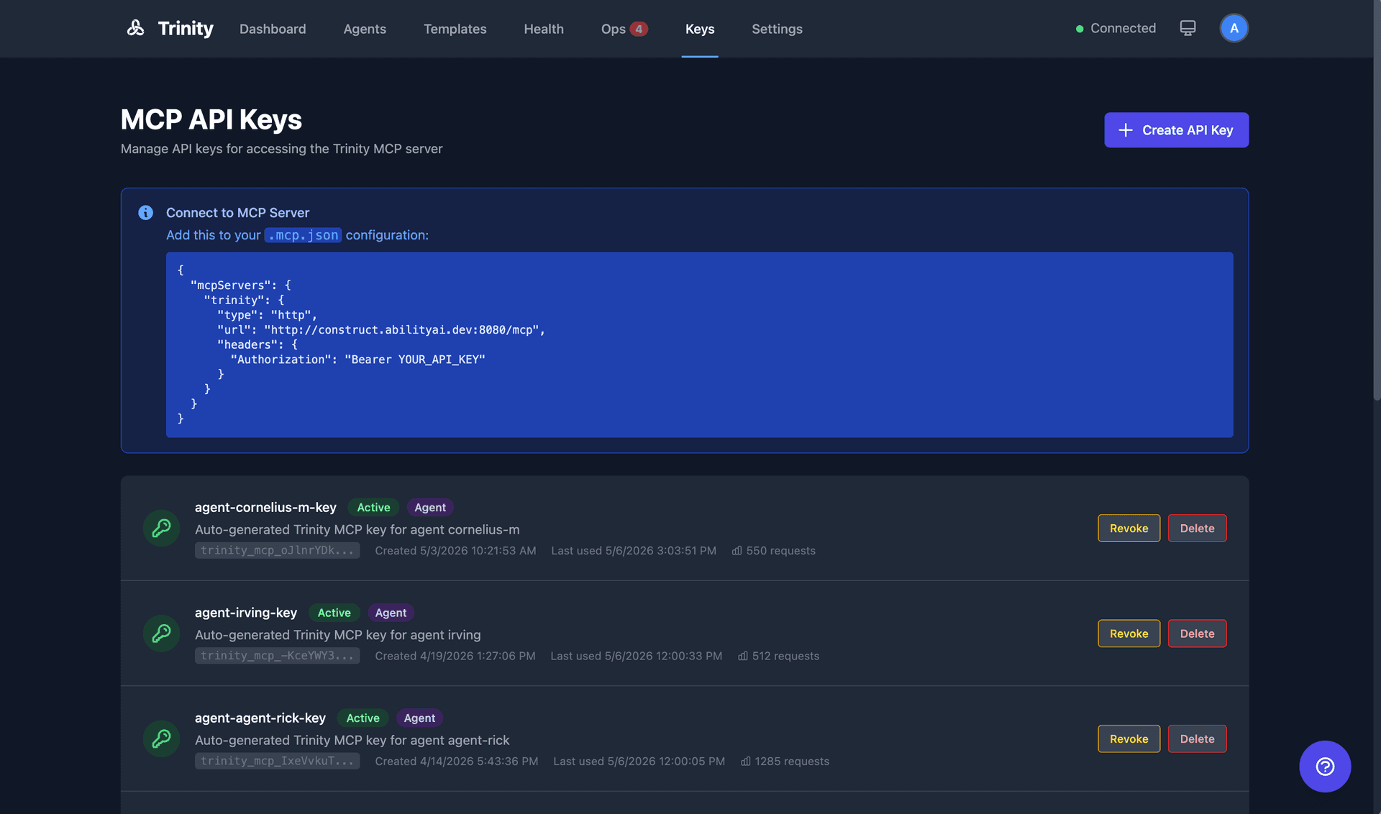Click Last used 5/6/2026 3:03:51 PM
This screenshot has width=1381, height=814.
tap(634, 551)
